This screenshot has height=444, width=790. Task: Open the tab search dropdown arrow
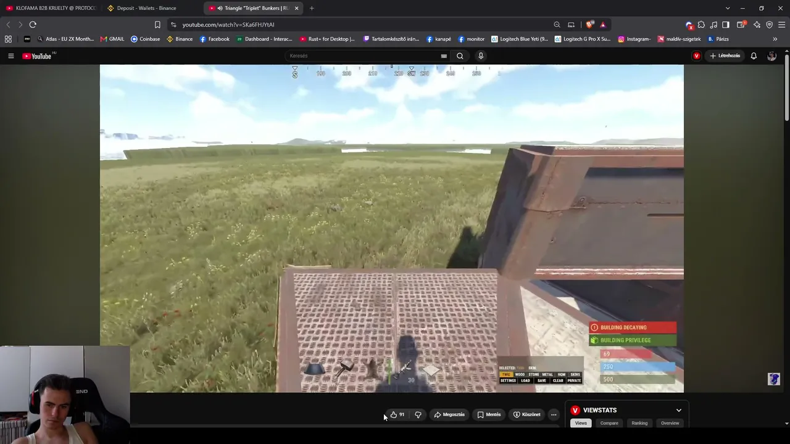[x=728, y=8]
